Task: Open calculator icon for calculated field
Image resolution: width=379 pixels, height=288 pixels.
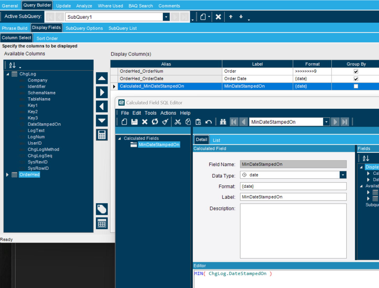Action: tap(102, 135)
